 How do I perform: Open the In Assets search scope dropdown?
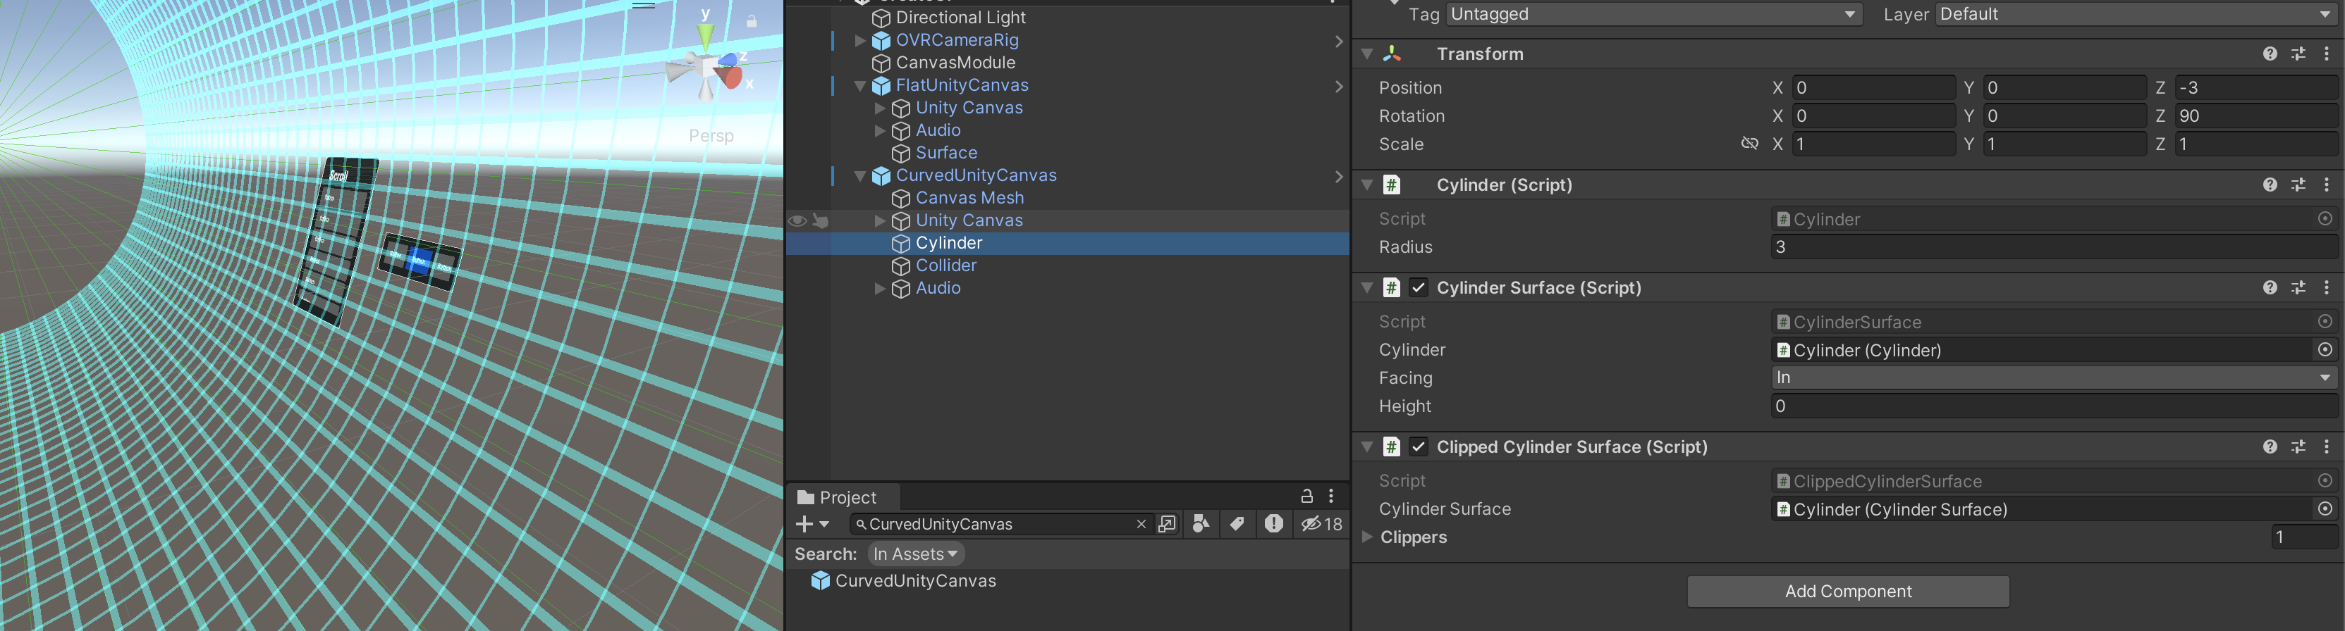(x=915, y=554)
